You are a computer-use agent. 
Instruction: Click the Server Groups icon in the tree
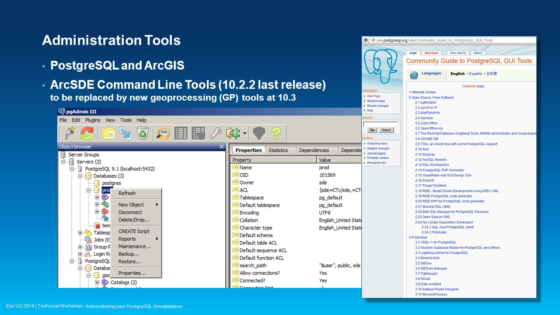coord(63,154)
